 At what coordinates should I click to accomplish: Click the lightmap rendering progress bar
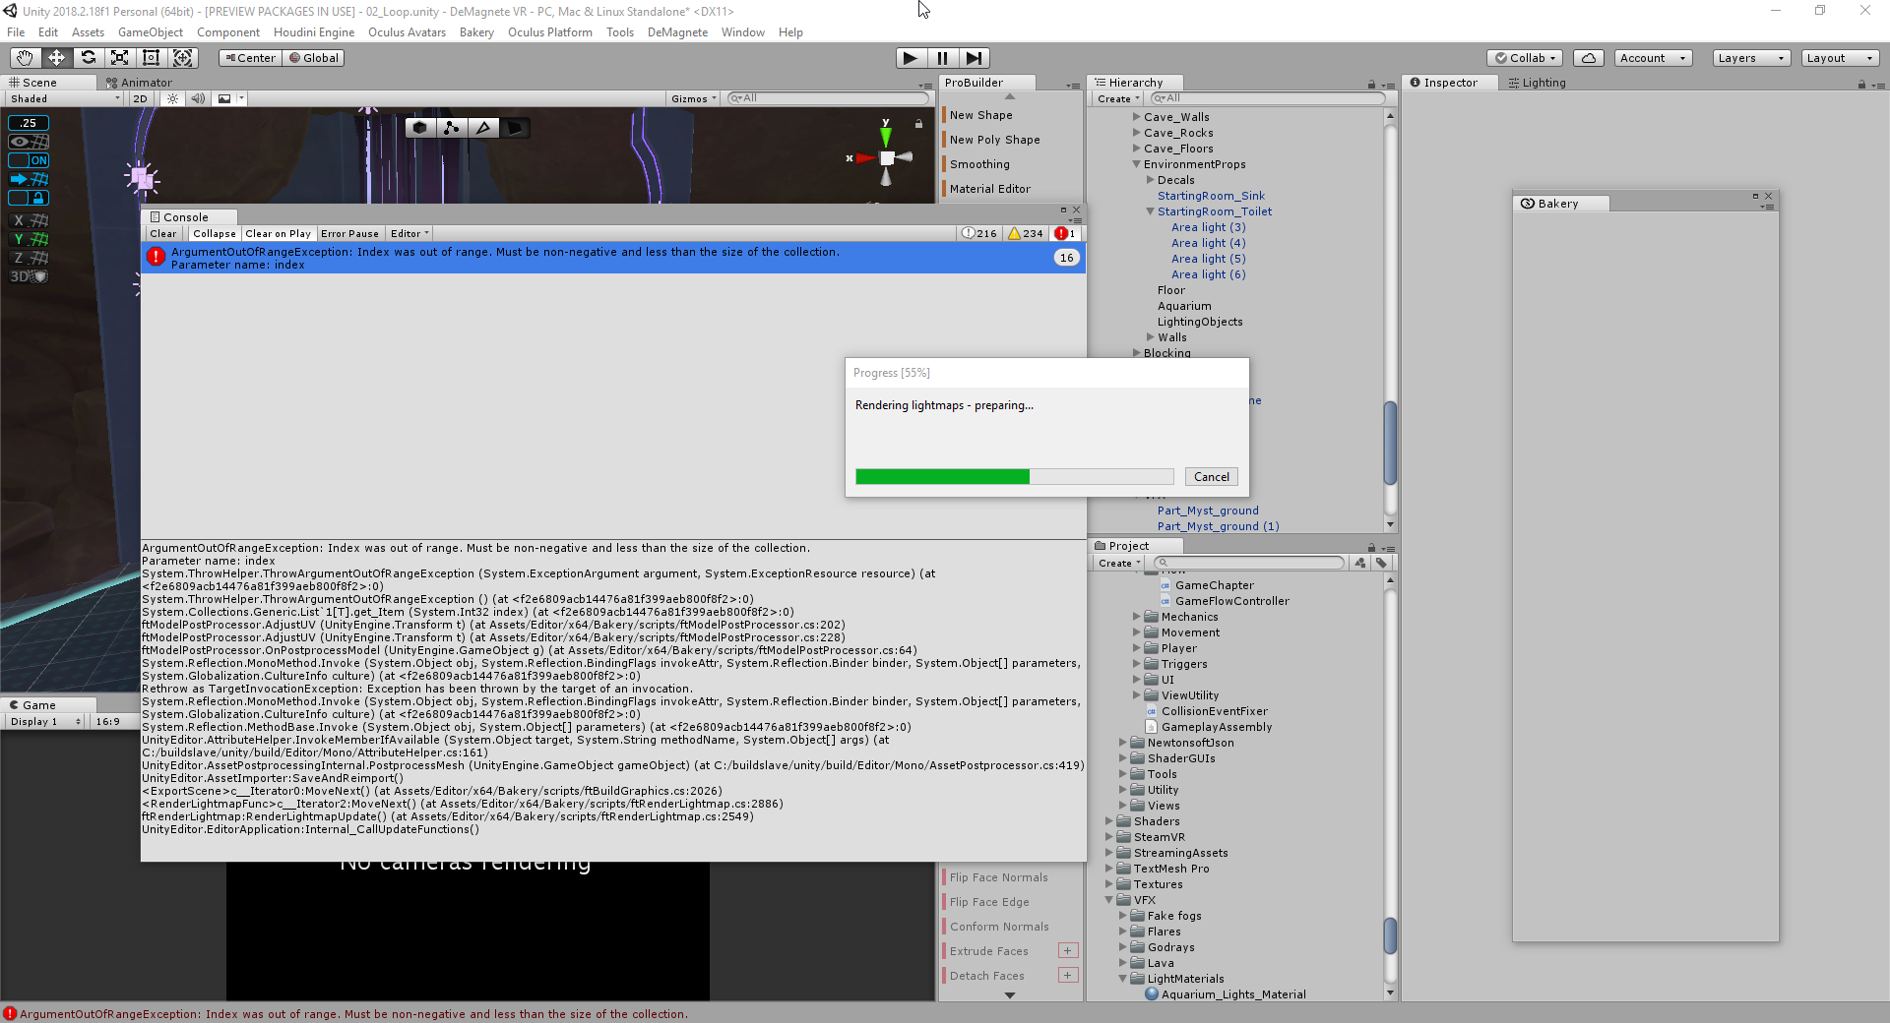1014,476
